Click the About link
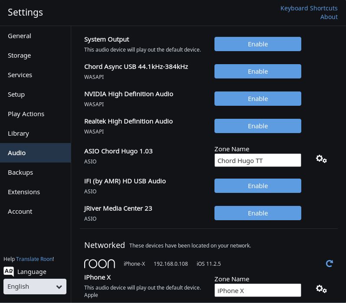346x303 pixels. [x=329, y=17]
